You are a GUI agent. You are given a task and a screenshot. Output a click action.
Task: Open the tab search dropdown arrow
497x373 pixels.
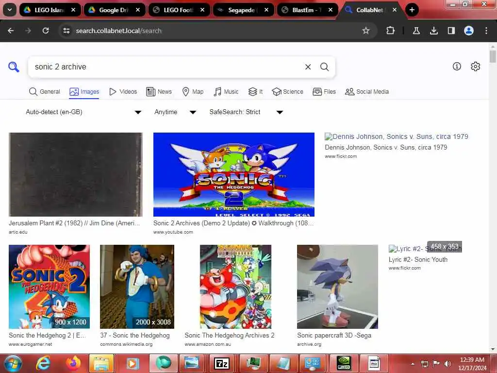(10, 10)
